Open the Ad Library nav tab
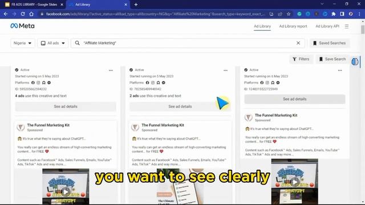 point(262,26)
